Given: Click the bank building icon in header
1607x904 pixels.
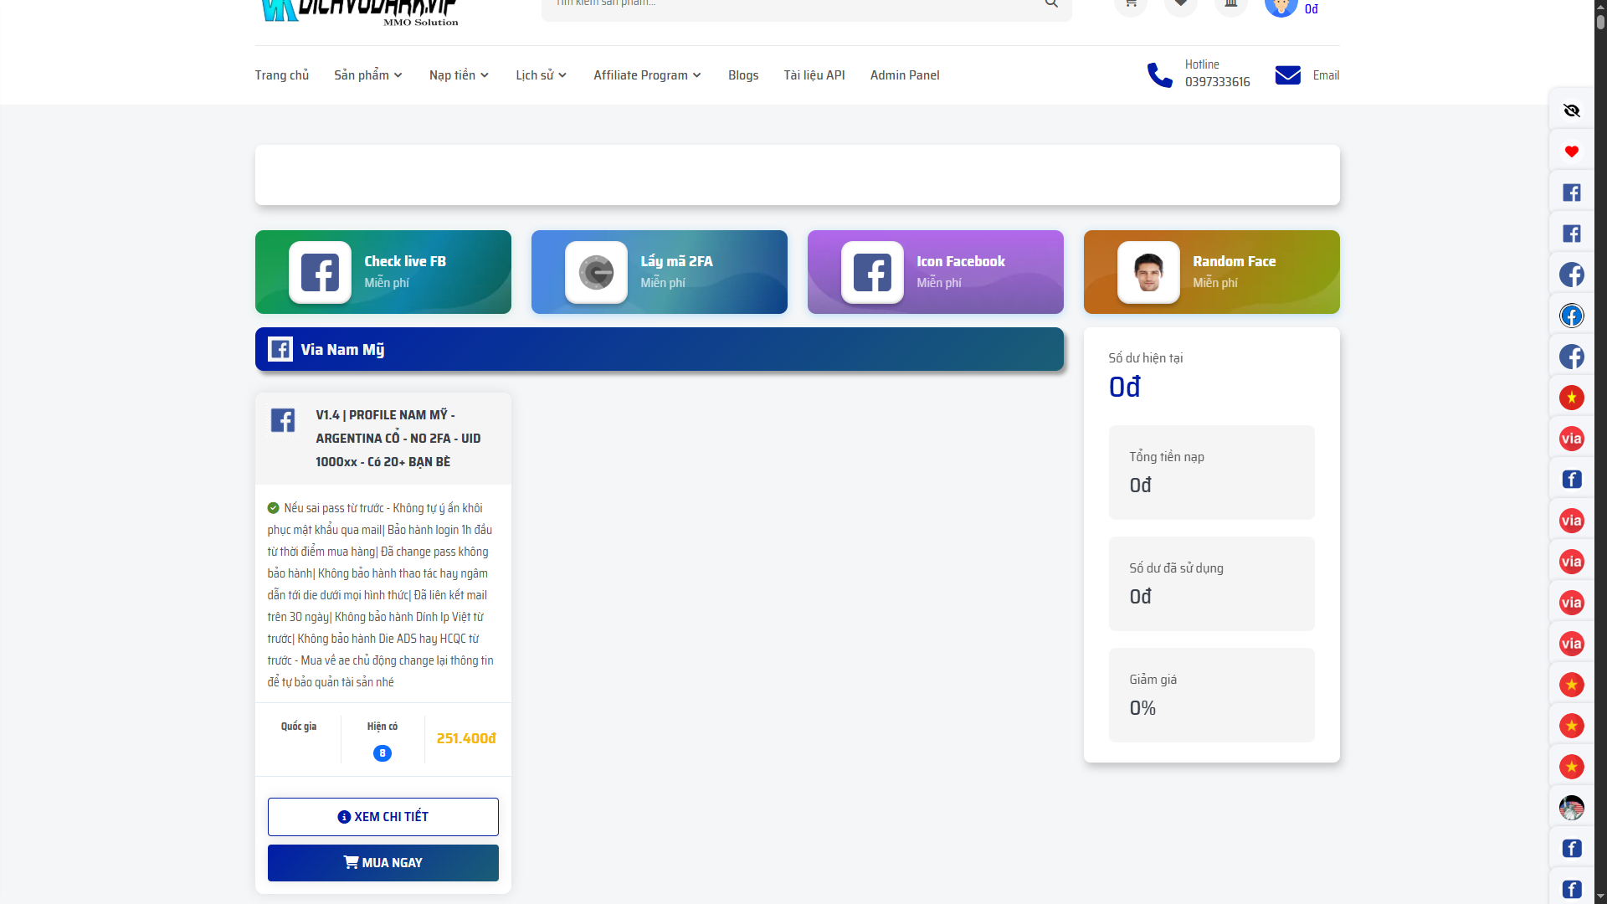Looking at the screenshot, I should click(x=1230, y=4).
